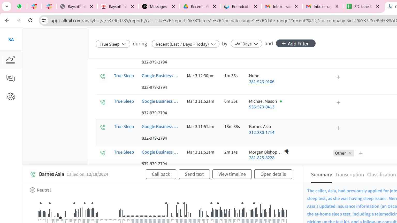Image resolution: width=397 pixels, height=223 pixels.
Task: Open the Recent (Last 7 Days + Today) dropdown
Action: tap(186, 44)
